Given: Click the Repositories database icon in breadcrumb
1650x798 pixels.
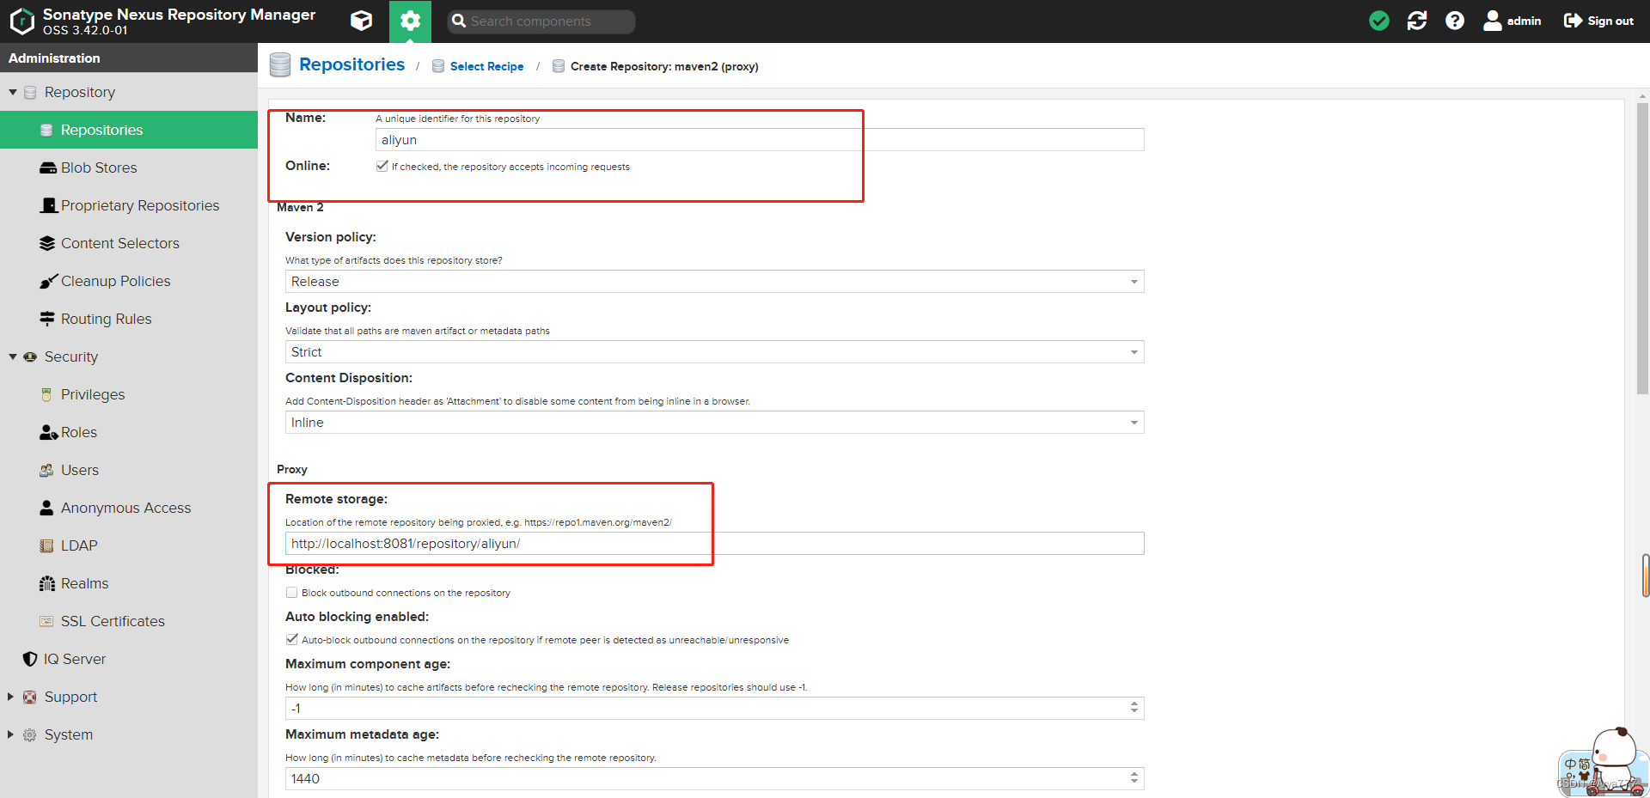Looking at the screenshot, I should (x=280, y=65).
